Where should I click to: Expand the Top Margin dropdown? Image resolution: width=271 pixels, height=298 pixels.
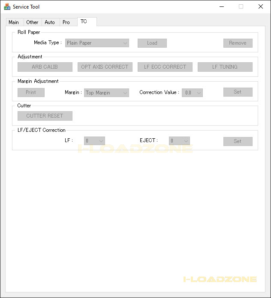pyautogui.click(x=106, y=93)
